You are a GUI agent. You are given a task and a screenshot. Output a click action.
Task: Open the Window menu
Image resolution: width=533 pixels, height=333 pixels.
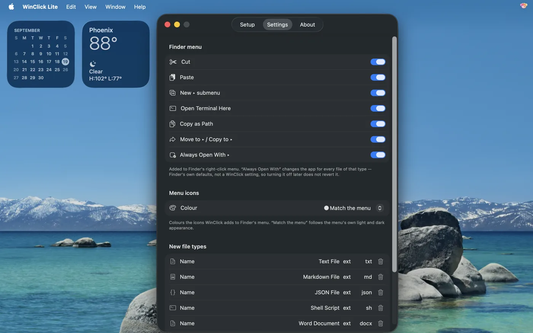[115, 6]
